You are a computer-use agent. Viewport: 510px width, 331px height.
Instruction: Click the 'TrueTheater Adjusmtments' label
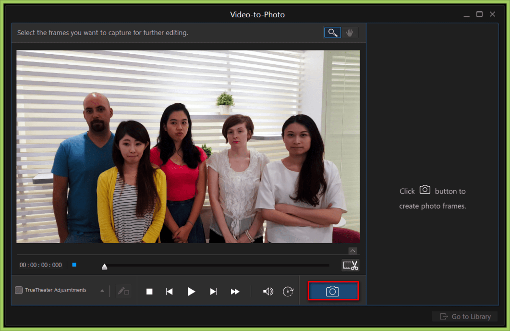(x=56, y=290)
